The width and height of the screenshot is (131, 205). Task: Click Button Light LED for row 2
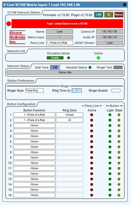click(x=110, y=120)
